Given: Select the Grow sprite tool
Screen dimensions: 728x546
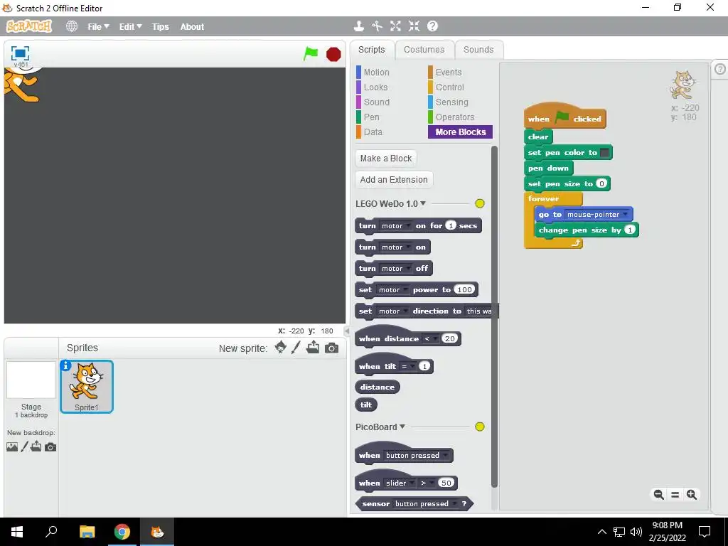Looking at the screenshot, I should coord(395,26).
